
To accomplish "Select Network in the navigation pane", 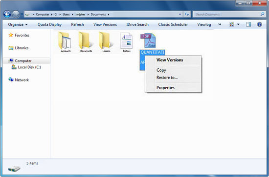I will tap(19, 80).
